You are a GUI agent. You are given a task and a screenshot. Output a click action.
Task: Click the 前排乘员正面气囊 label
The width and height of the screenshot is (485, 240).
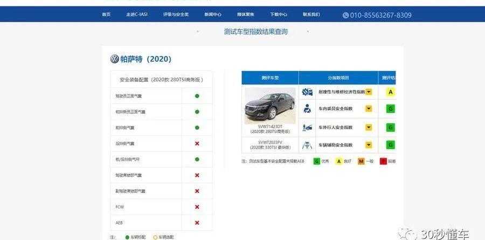pyautogui.click(x=130, y=112)
